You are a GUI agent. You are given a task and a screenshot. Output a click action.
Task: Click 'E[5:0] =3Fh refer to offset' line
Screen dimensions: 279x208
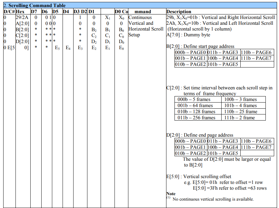click(230, 188)
